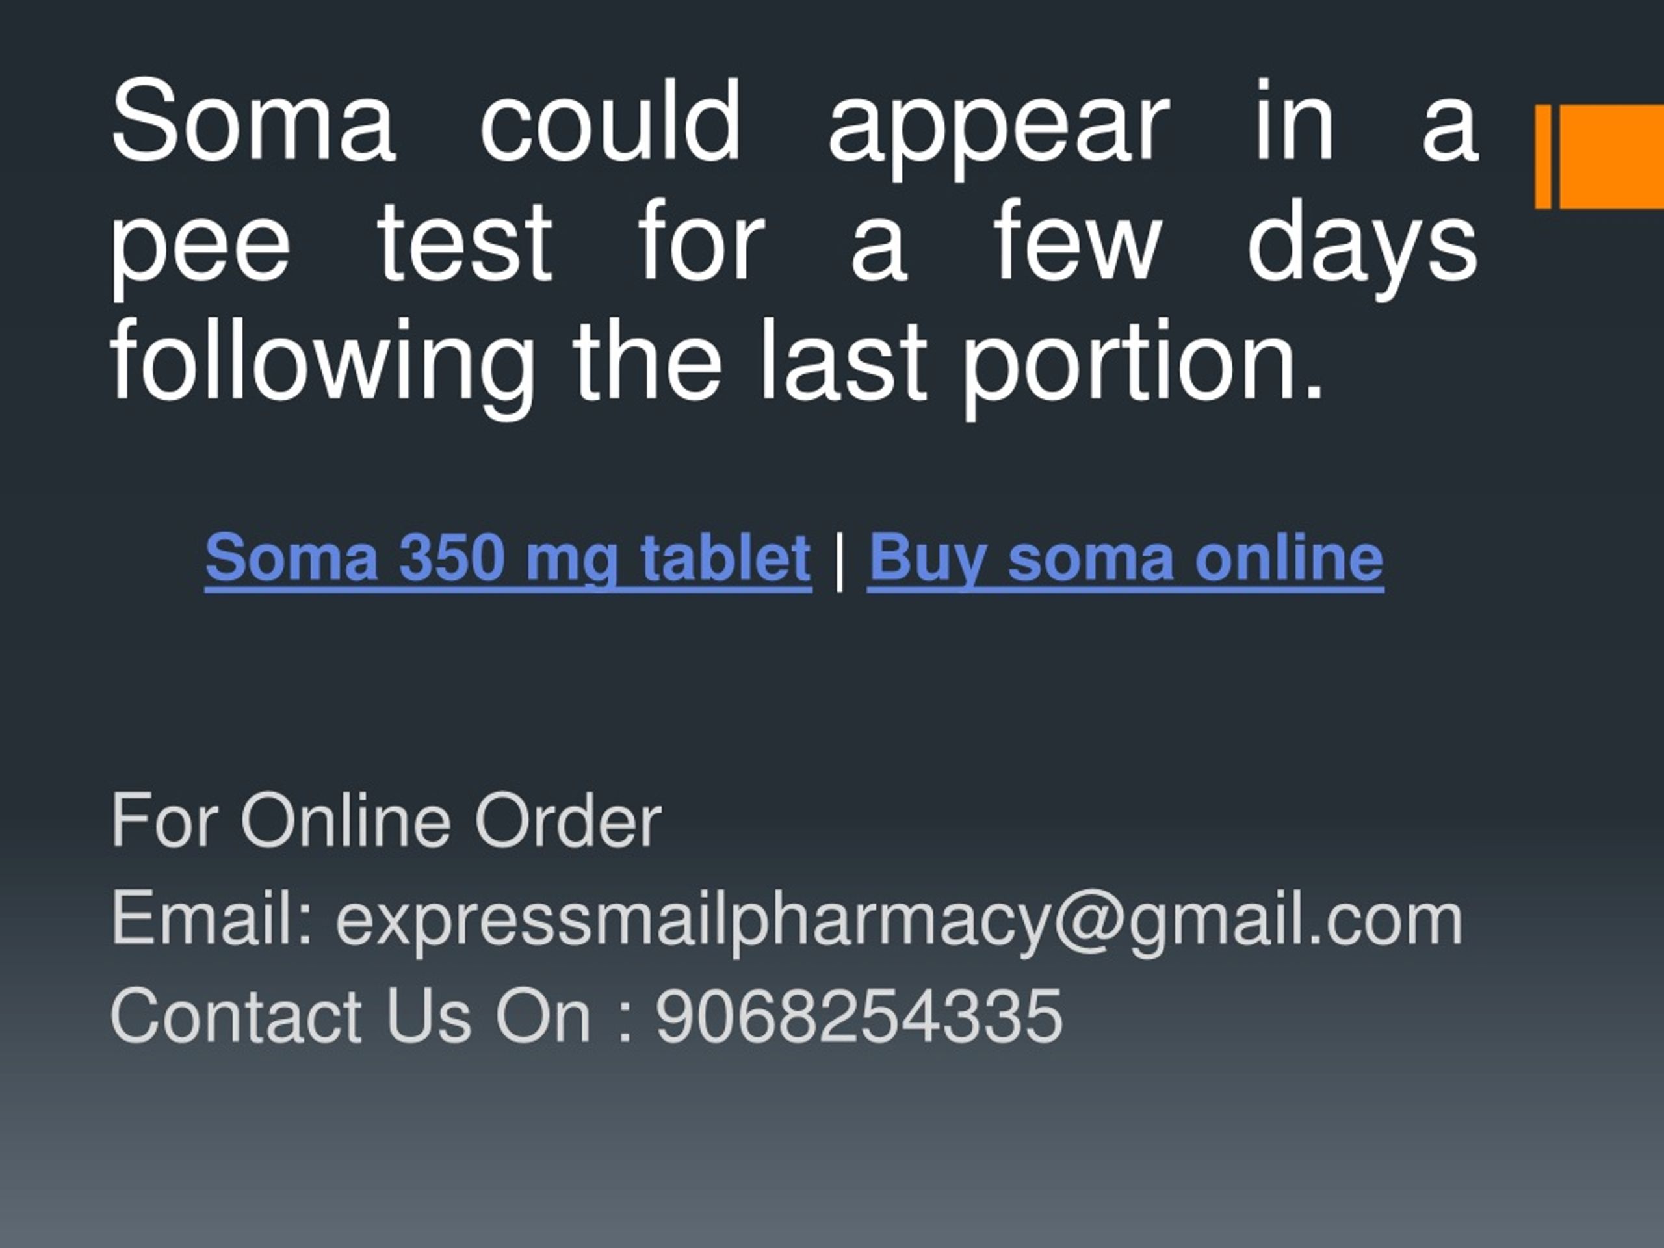The image size is (1664, 1248).
Task: Select the word few in the heading
Action: (x=1077, y=239)
